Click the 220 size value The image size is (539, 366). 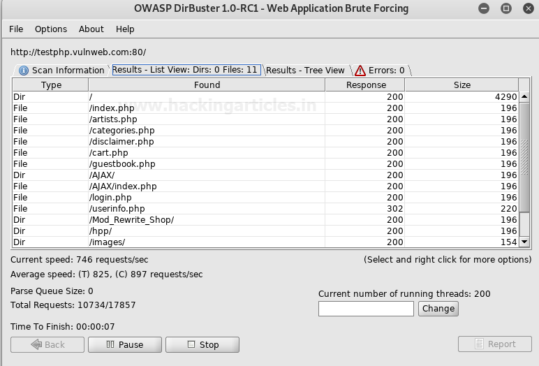[x=508, y=209]
